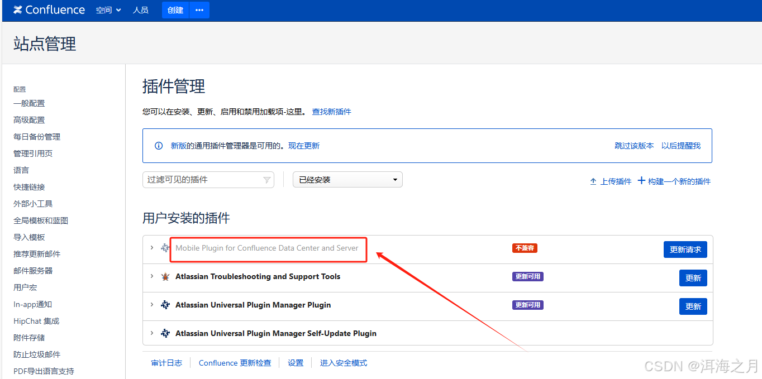Open 高级配置 in the sidebar
Screen dimensions: 762x379
point(29,120)
